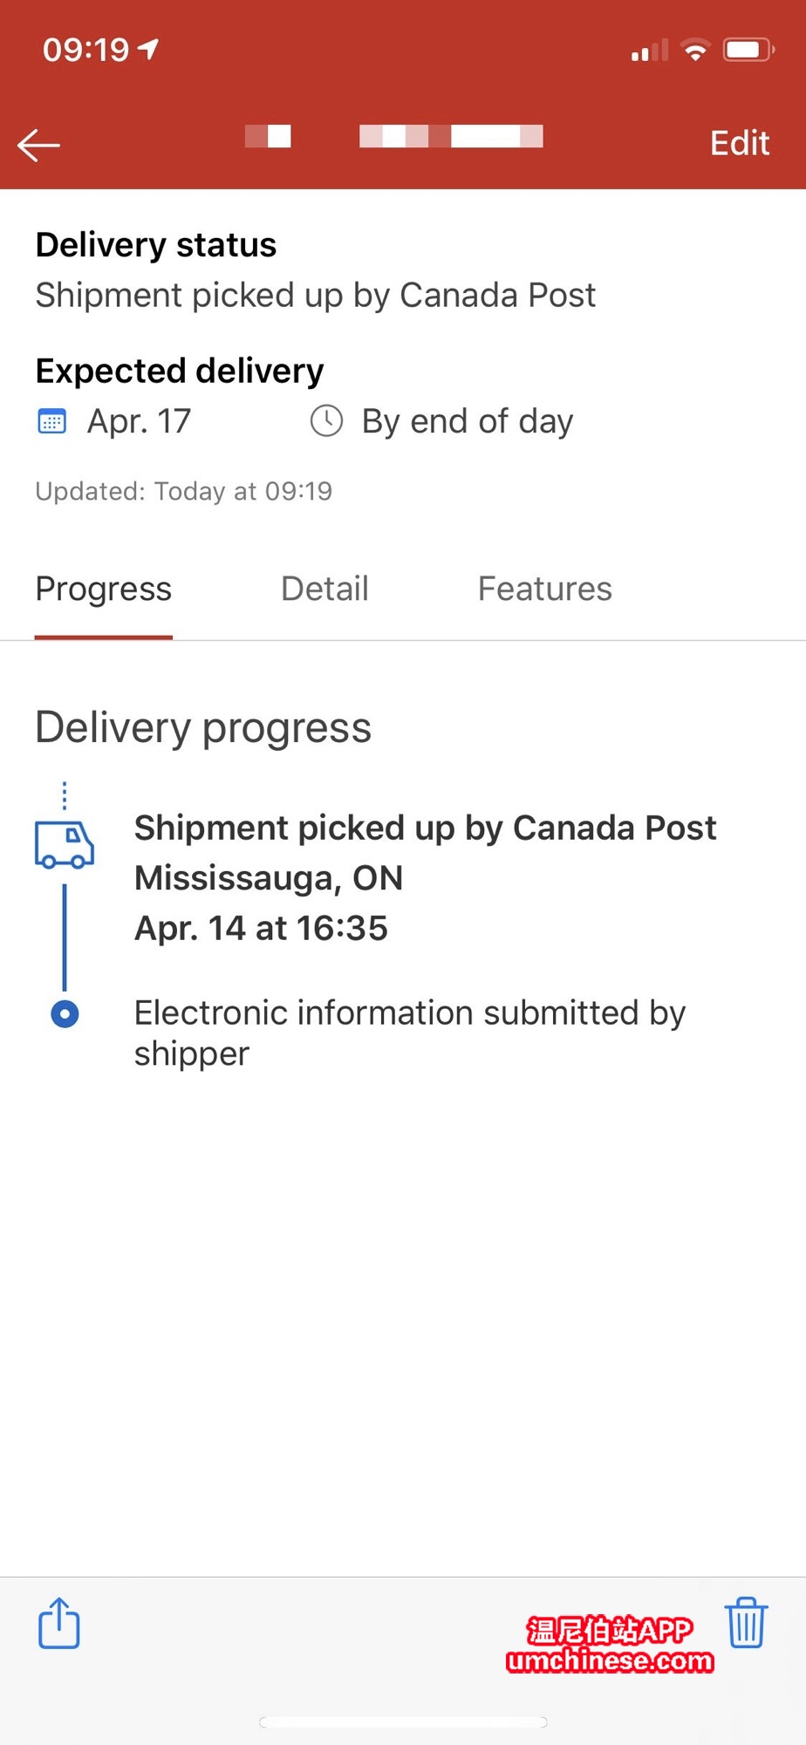
Task: Tap the cellular signal strength icon
Action: point(650,51)
